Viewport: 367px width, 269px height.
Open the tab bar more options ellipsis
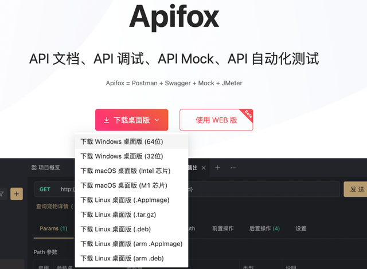(233, 168)
